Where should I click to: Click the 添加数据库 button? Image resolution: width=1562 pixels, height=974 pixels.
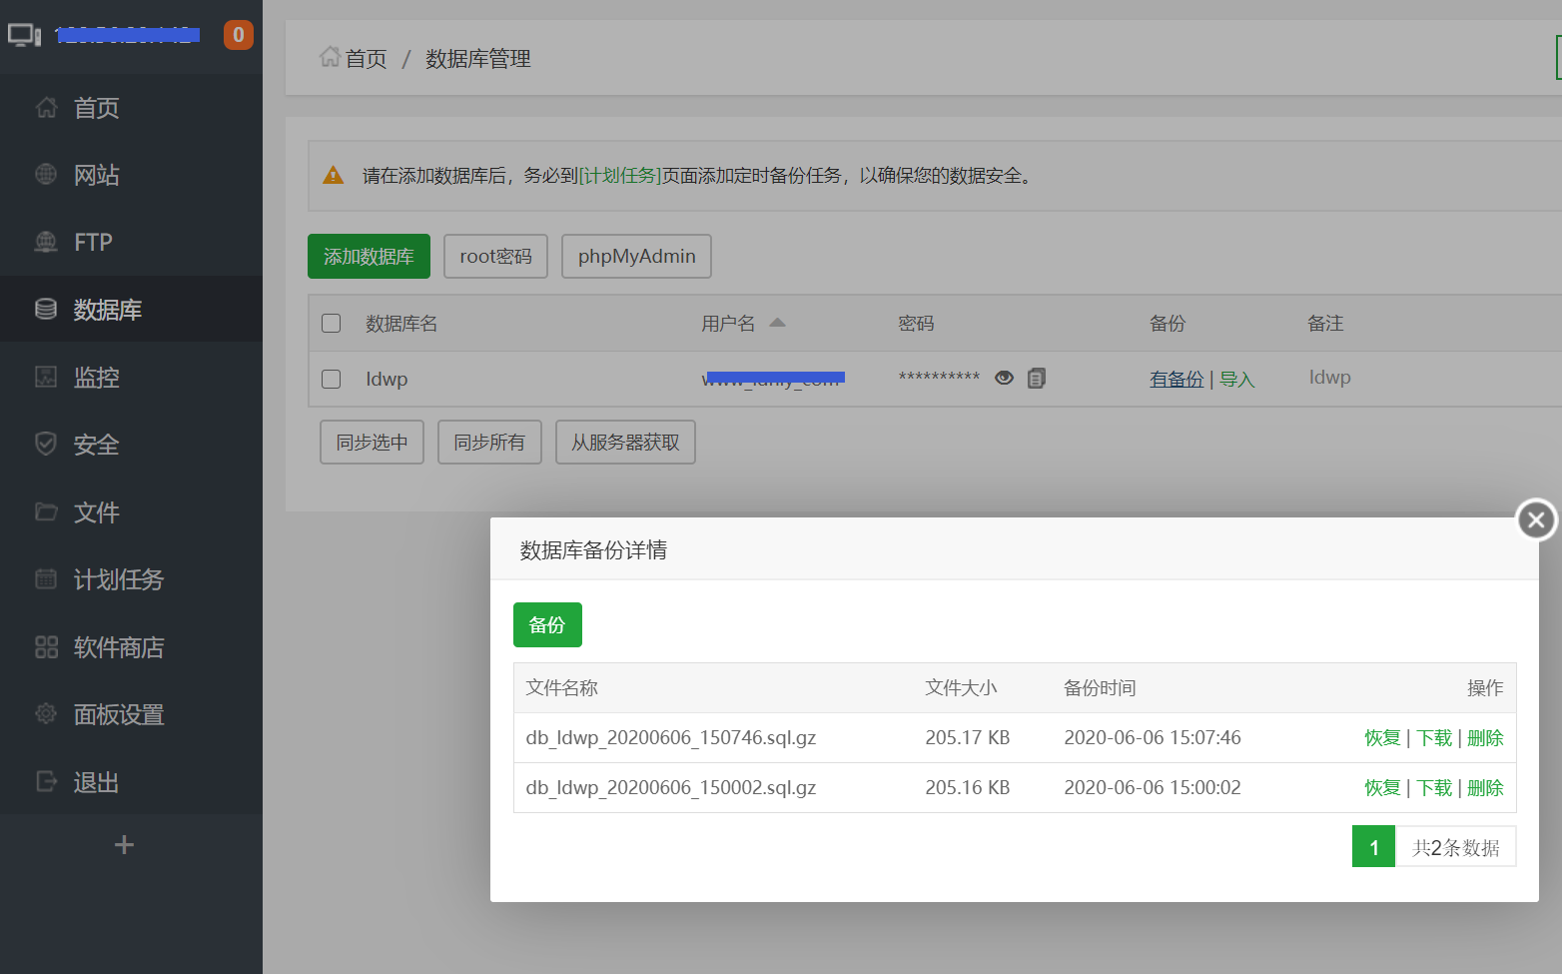click(x=369, y=256)
